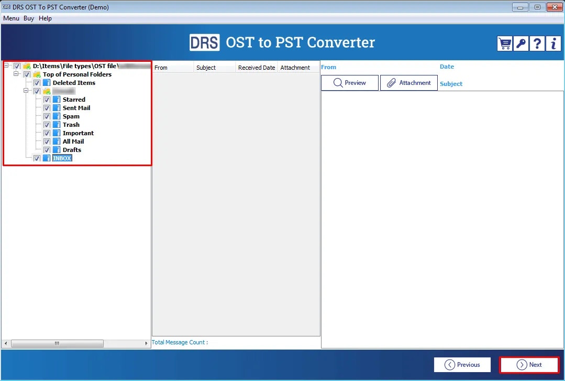Collapse the root OST file tree node
This screenshot has width=565, height=381.
[x=6, y=66]
